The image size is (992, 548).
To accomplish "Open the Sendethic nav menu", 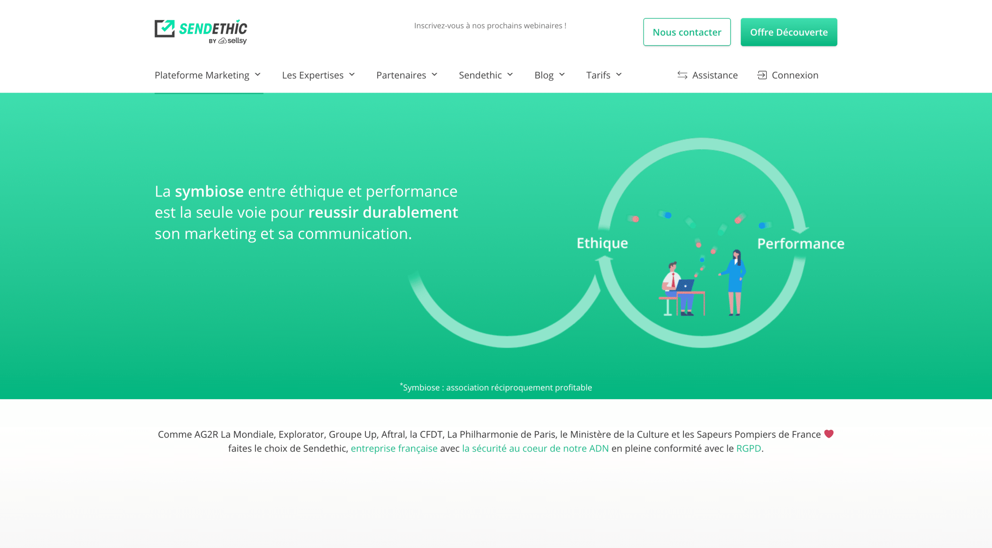I will [480, 75].
